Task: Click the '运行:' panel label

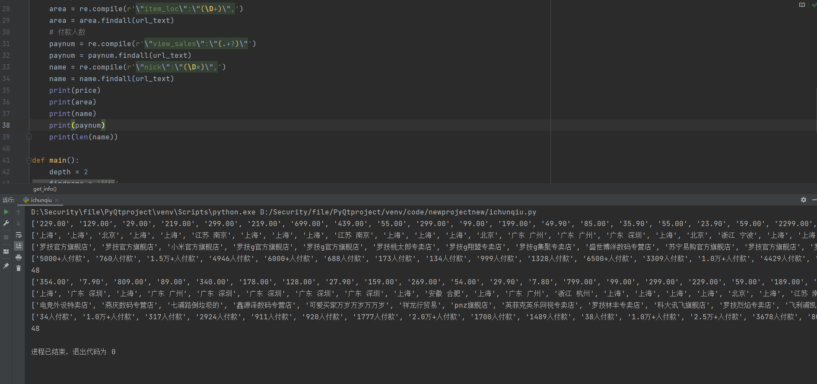Action: coord(8,200)
